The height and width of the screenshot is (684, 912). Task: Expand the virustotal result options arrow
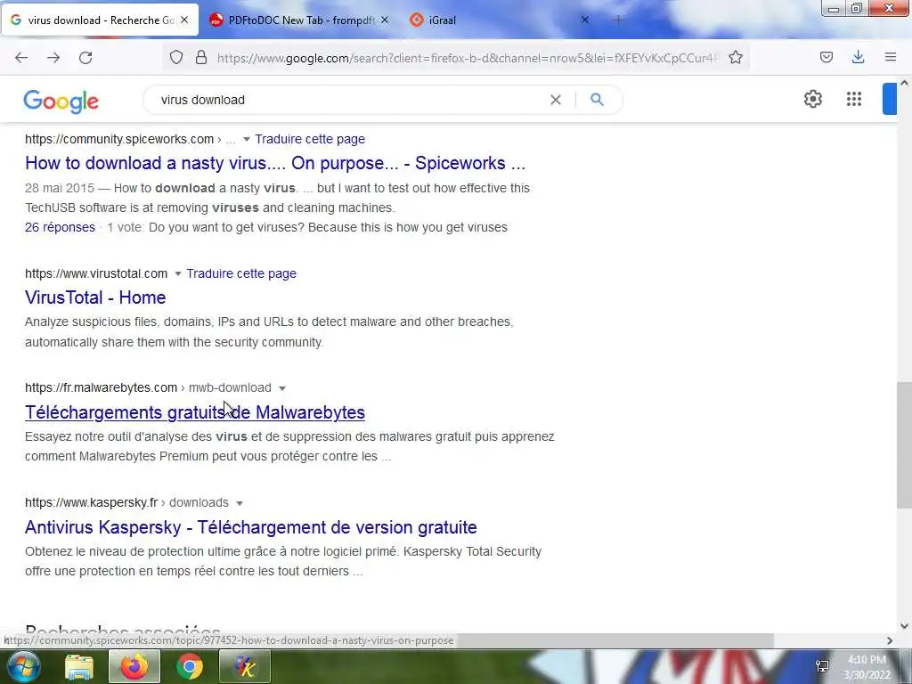[x=178, y=274]
